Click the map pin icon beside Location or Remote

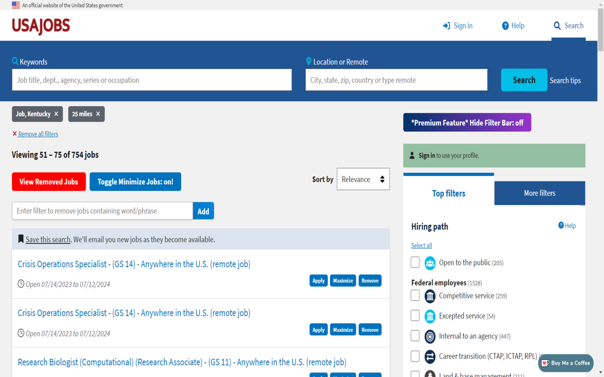tap(309, 61)
